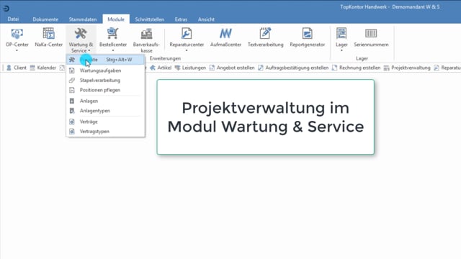Image resolution: width=461 pixels, height=259 pixels.
Task: Choose the highlighted Strg+Alt+W menu entry
Action: pyautogui.click(x=106, y=60)
